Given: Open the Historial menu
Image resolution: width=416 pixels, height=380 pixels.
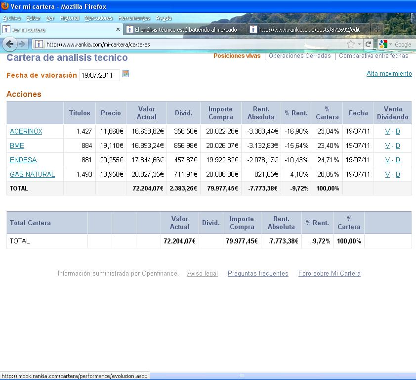Looking at the screenshot, I should 69,18.
